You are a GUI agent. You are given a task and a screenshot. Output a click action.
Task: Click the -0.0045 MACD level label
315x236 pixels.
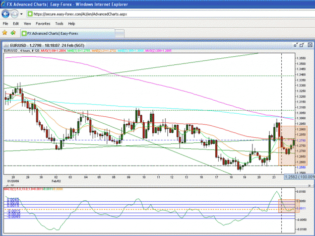pyautogui.click(x=14, y=217)
